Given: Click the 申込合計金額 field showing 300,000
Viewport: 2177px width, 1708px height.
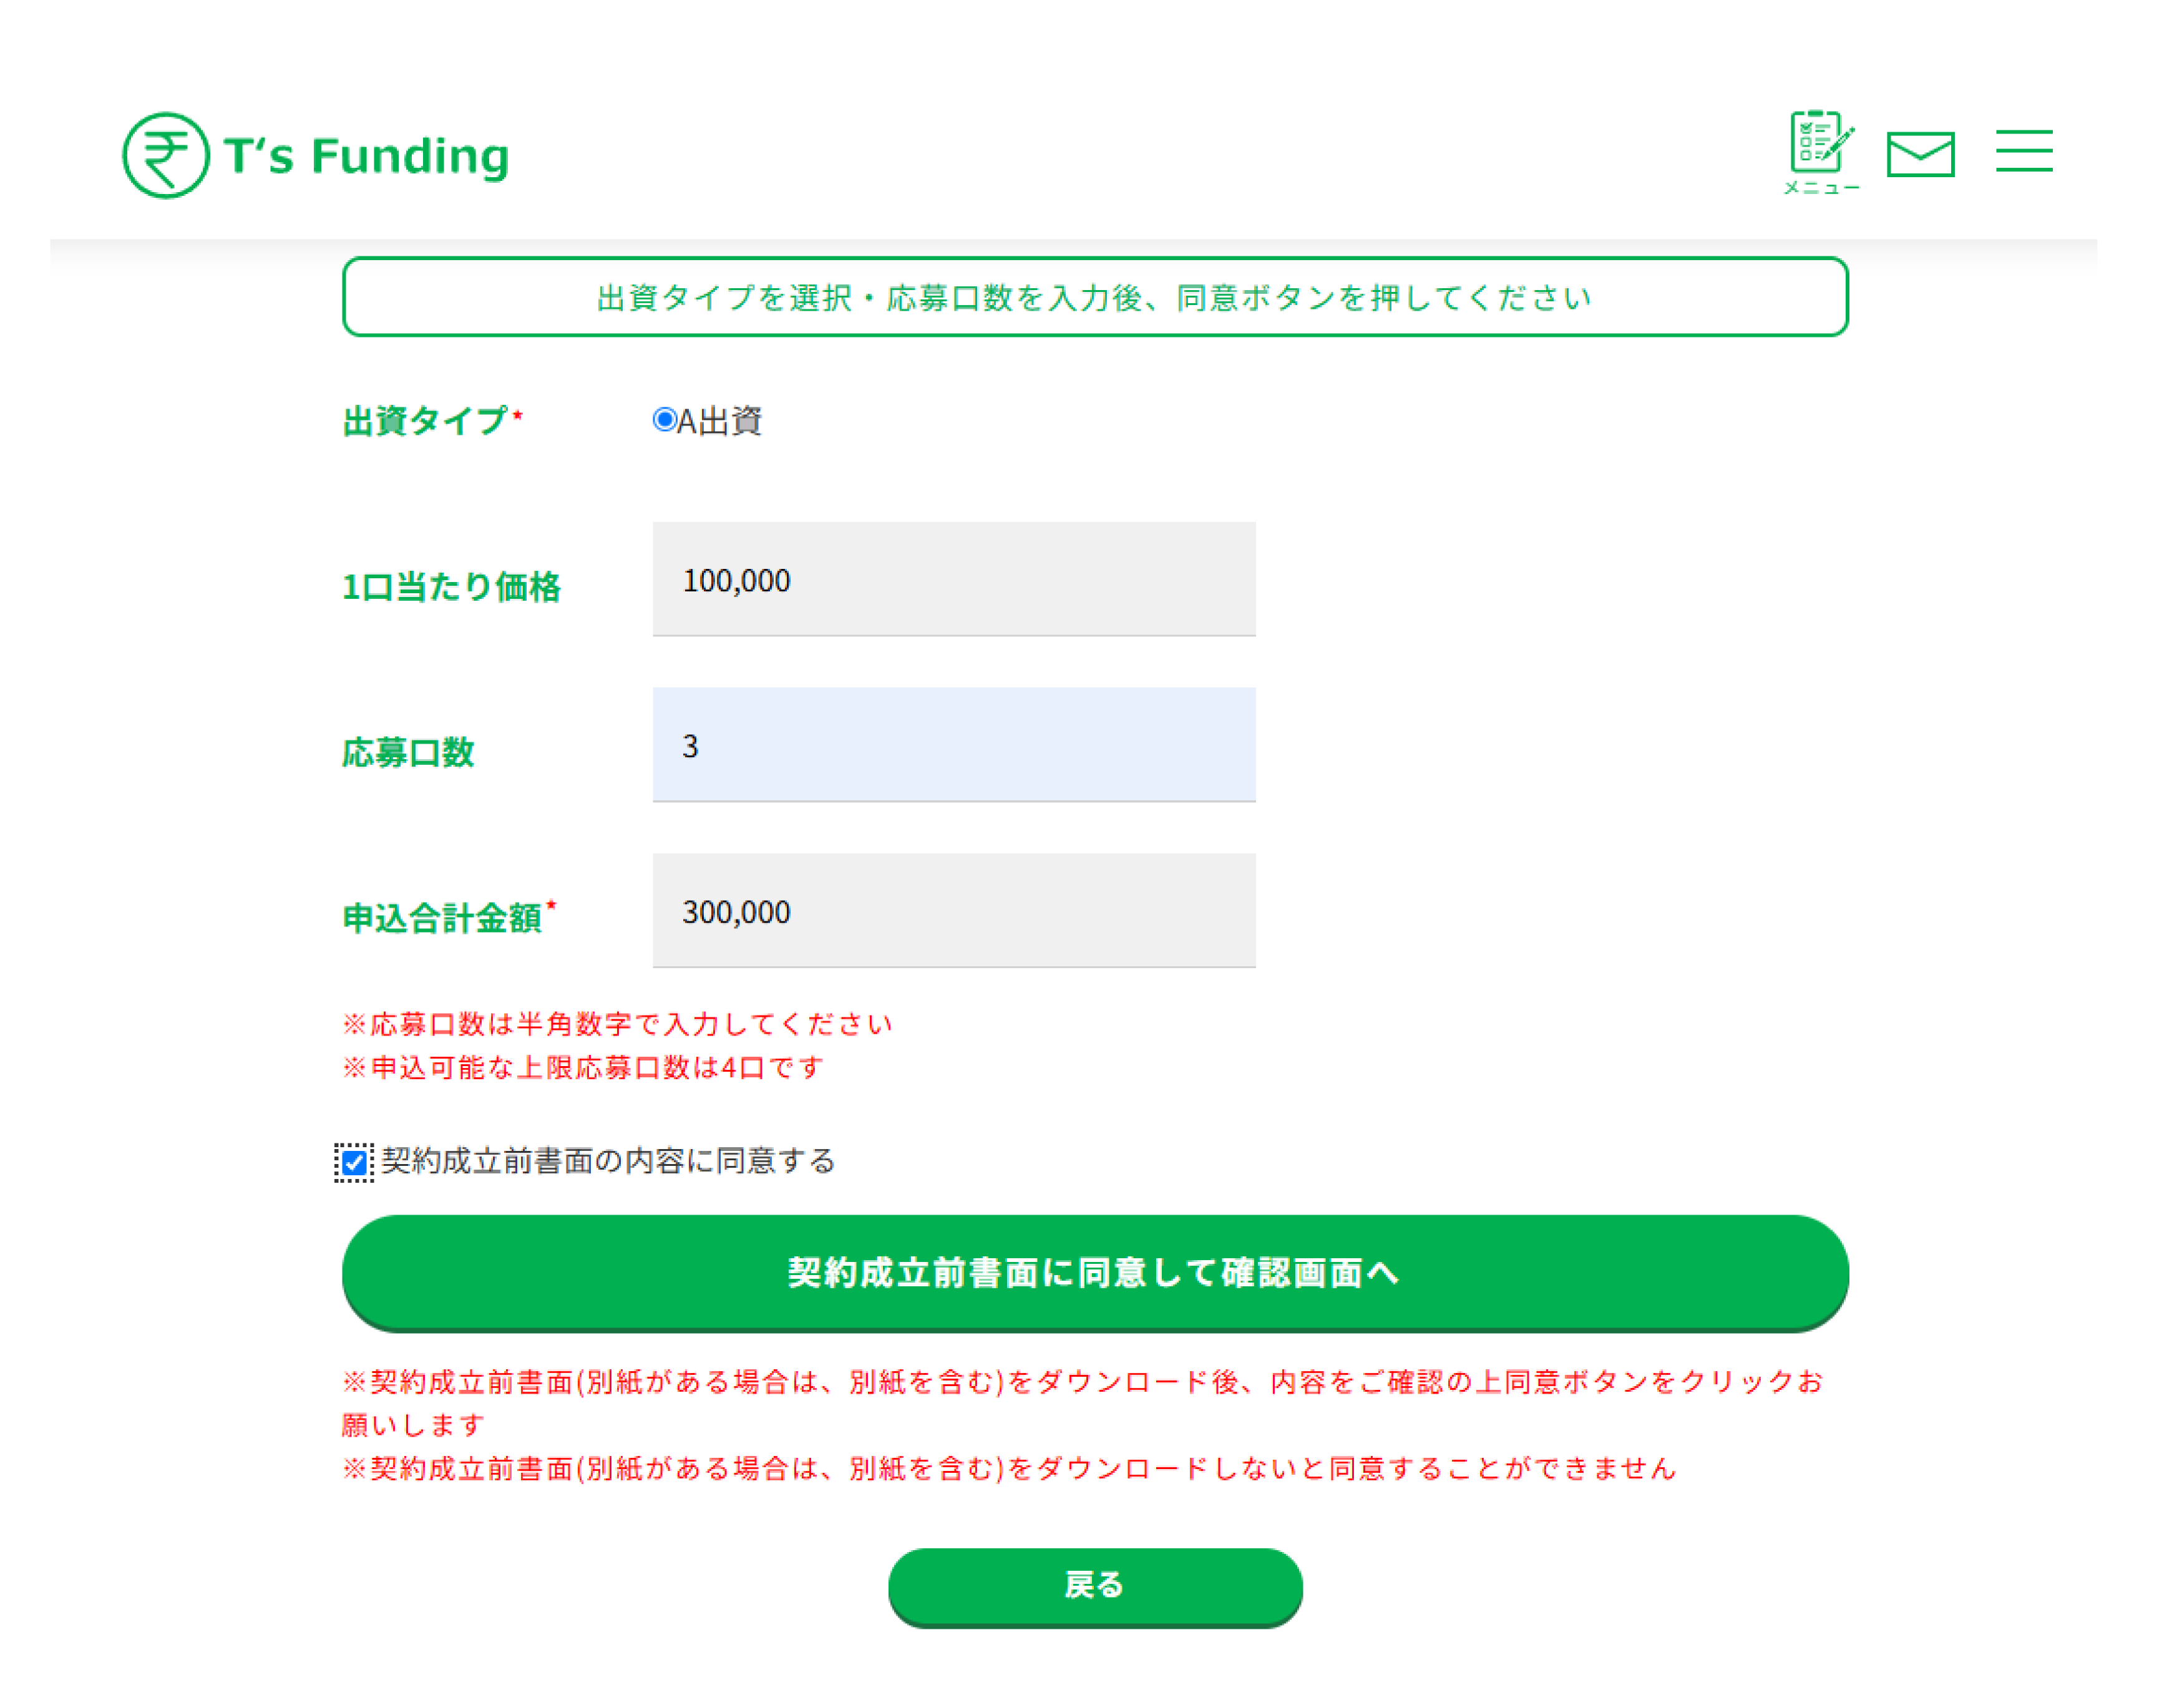Looking at the screenshot, I should pyautogui.click(x=953, y=911).
